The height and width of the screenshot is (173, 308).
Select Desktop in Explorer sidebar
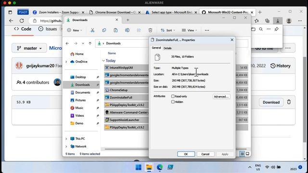[x=80, y=77]
